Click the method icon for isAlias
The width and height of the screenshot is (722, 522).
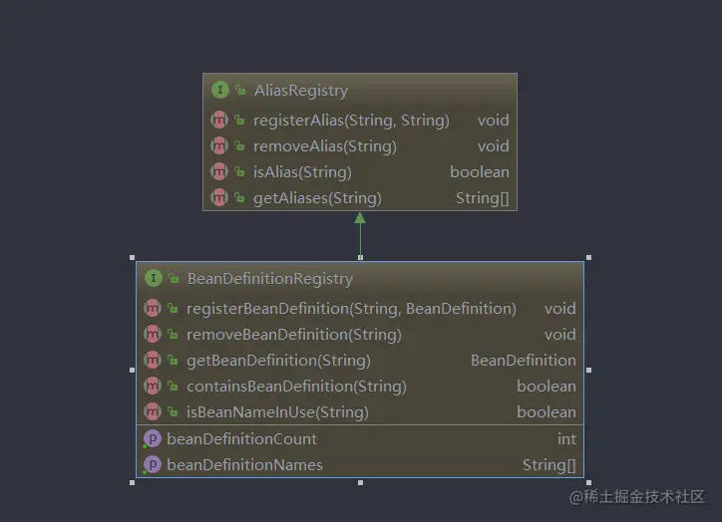pyautogui.click(x=219, y=171)
